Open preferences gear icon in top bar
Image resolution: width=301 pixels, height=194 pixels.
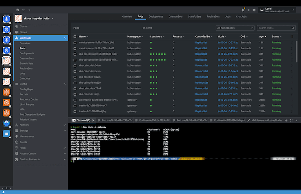[254, 10]
